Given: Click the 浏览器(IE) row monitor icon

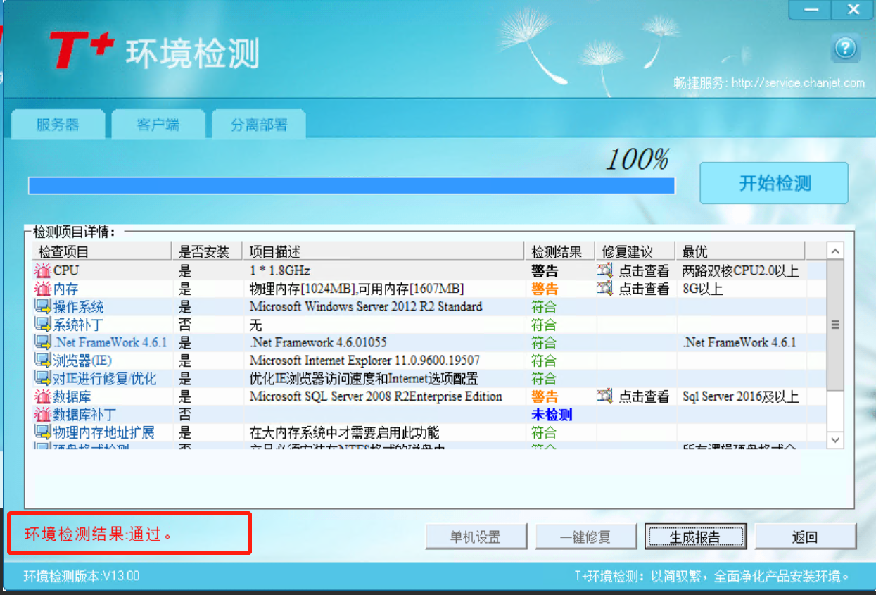Looking at the screenshot, I should [x=43, y=361].
